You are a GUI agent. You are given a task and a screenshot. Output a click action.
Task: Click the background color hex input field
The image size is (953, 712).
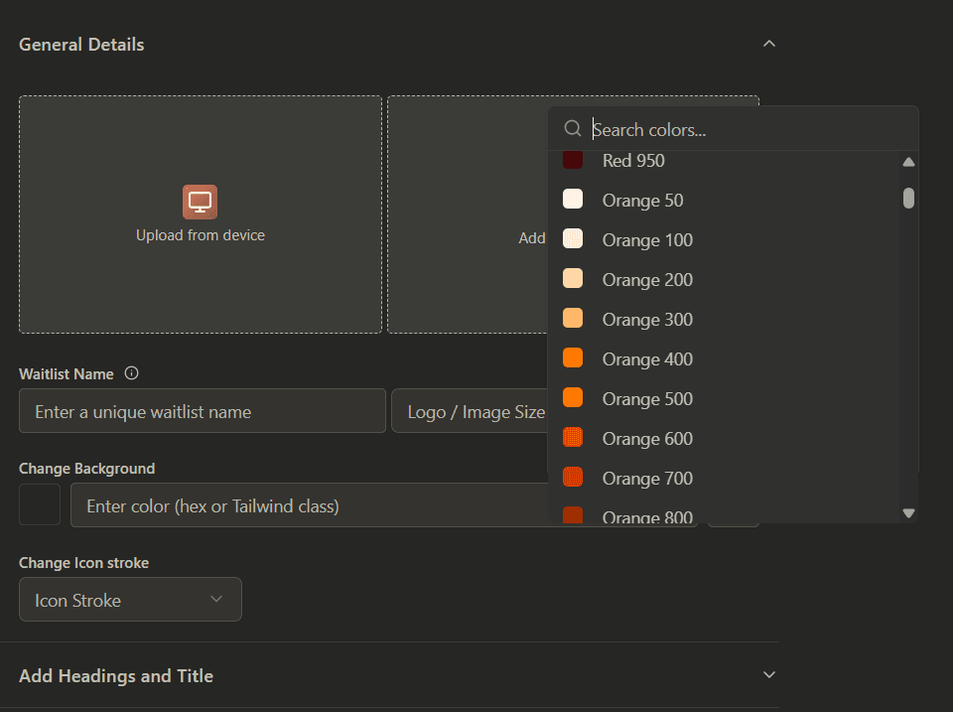[318, 505]
